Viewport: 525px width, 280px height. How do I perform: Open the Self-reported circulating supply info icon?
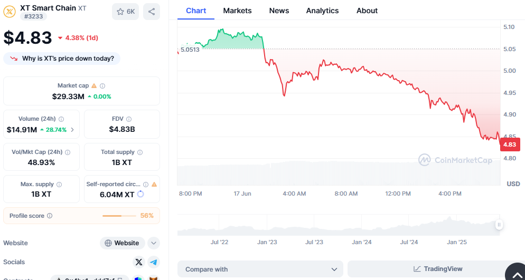[146, 185]
